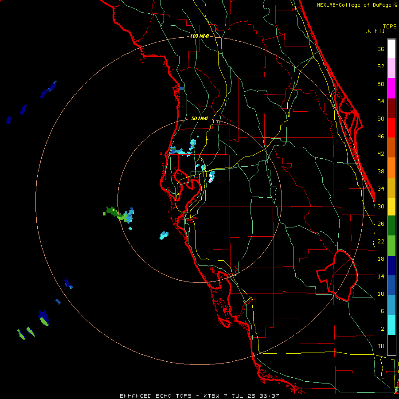The height and width of the screenshot is (399, 399).
Task: Click the 100 NMI range ring label
Action: click(199, 36)
